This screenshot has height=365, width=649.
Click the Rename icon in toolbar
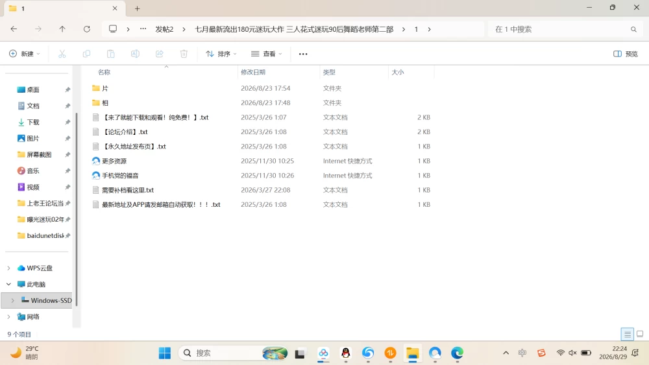tap(135, 54)
